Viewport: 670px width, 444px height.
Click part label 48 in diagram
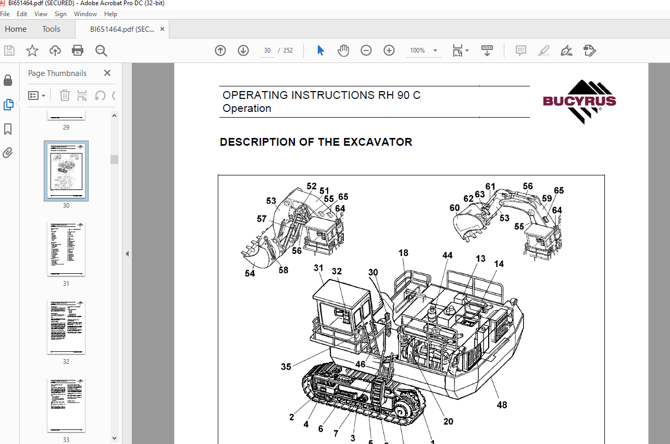click(502, 404)
